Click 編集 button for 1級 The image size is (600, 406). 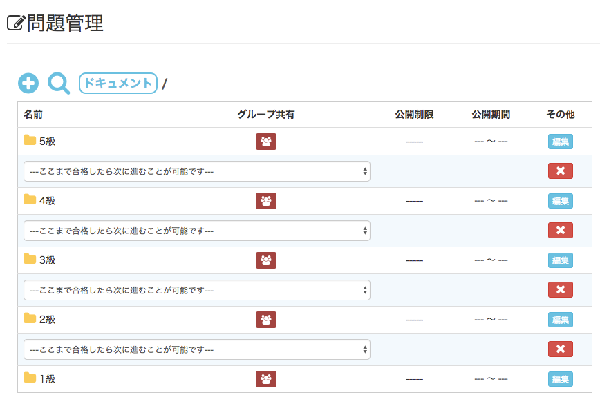560,379
